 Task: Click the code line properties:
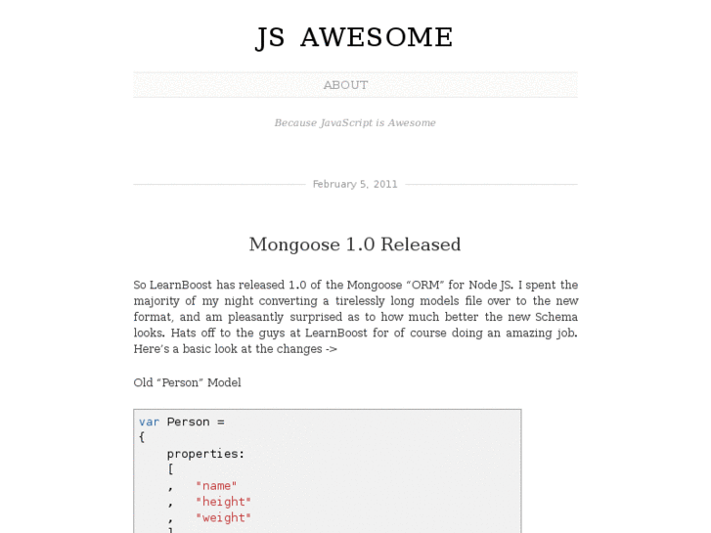205,454
